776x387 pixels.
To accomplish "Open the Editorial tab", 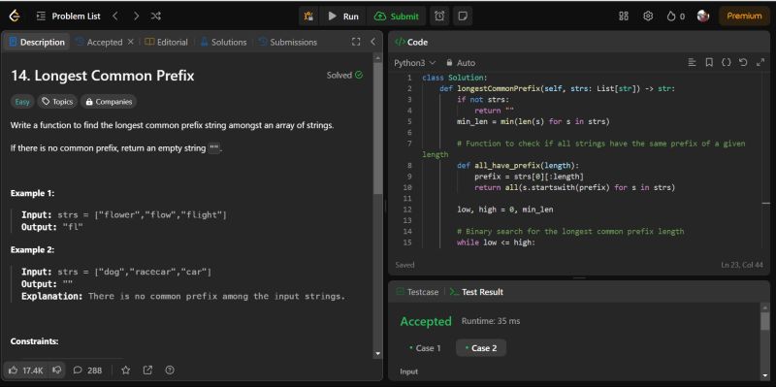I will (166, 43).
